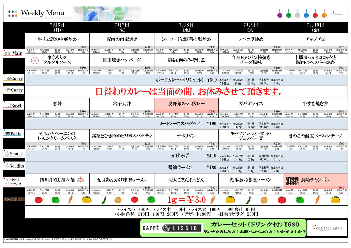Click the 明太ごまだれうどん item

[186, 180]
